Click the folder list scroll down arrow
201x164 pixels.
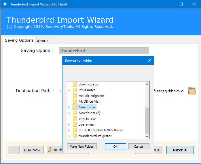(x=147, y=137)
